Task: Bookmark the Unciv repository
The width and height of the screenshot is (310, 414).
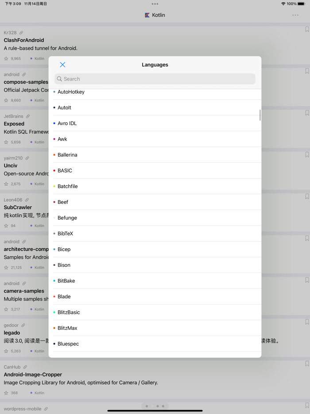Action: pos(307,155)
